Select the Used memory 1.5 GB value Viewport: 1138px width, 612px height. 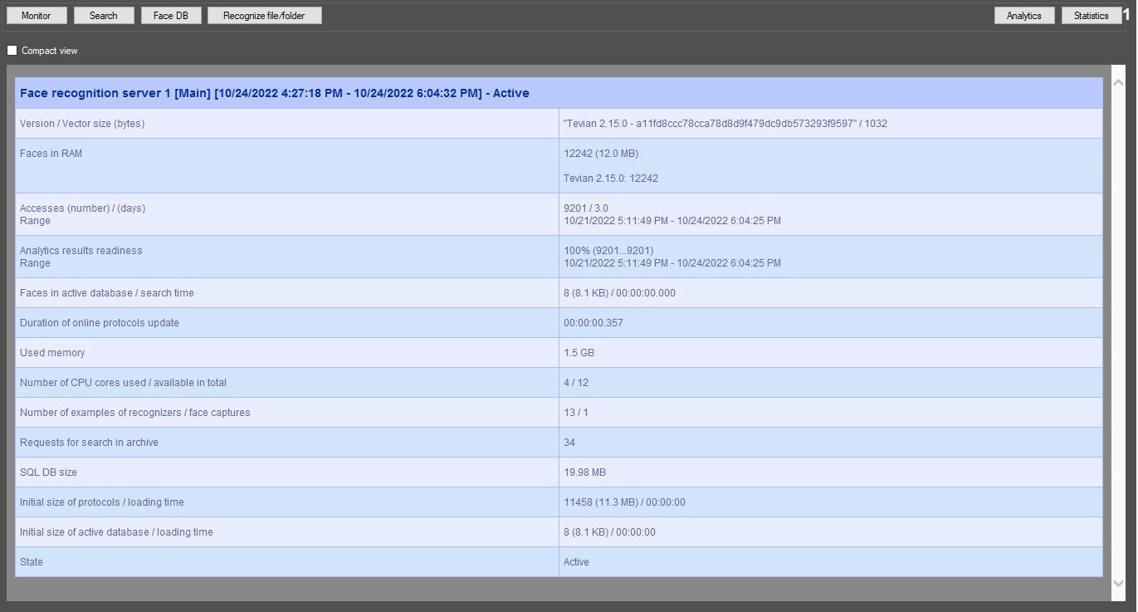579,353
